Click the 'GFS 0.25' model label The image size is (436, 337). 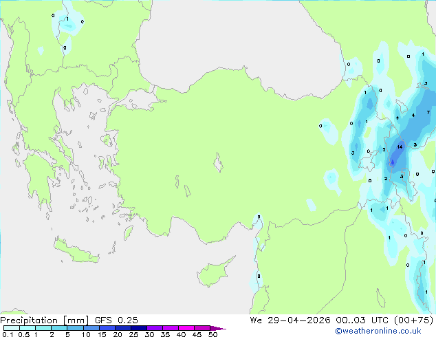[116, 320]
